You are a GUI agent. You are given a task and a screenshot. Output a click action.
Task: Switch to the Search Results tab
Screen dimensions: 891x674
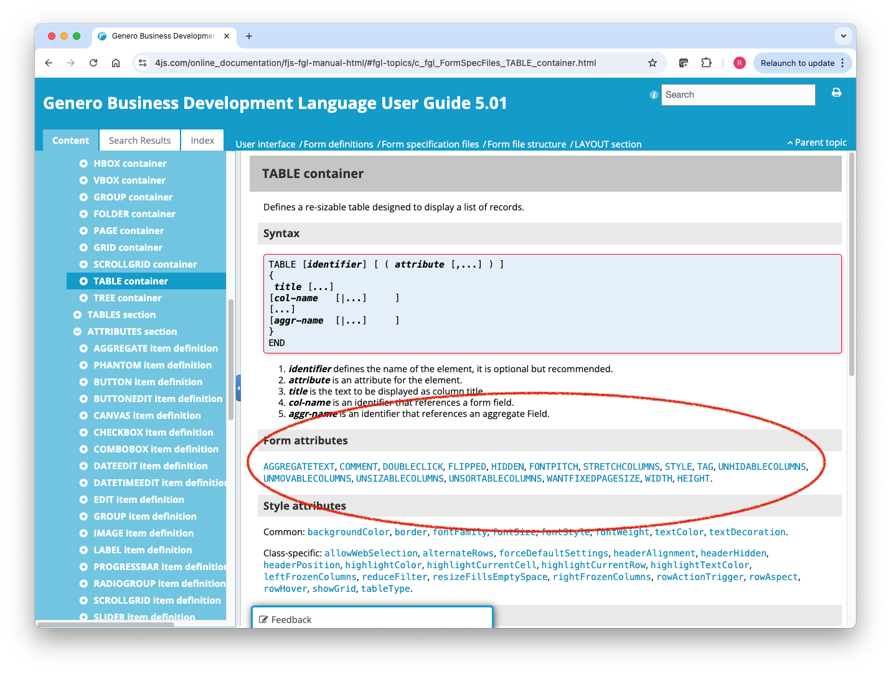pyautogui.click(x=139, y=141)
